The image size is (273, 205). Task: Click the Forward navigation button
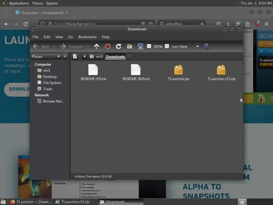[71, 46]
